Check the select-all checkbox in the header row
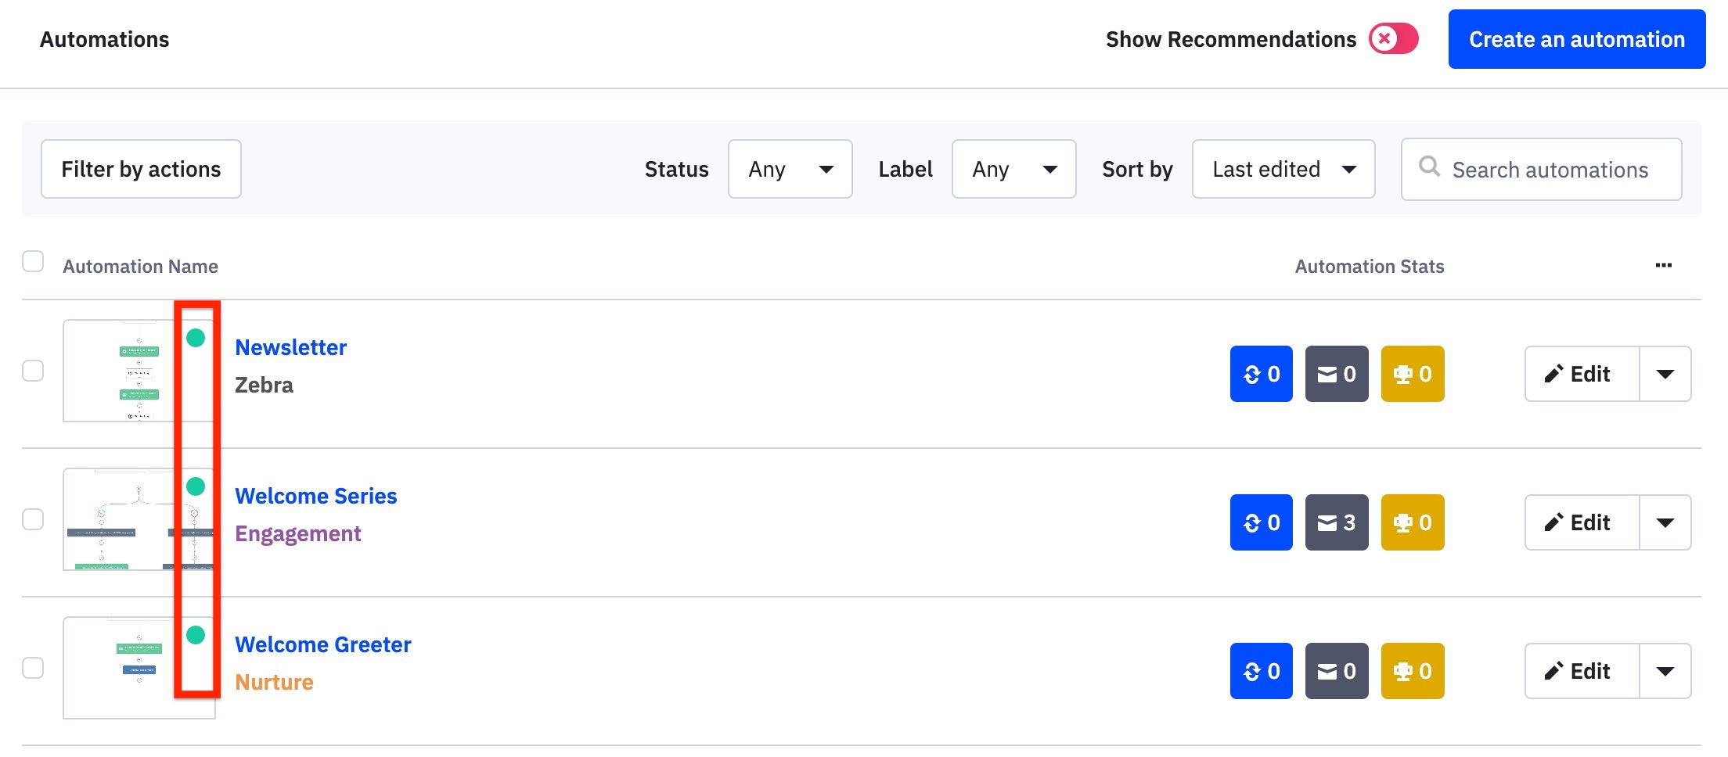This screenshot has height=757, width=1728. click(x=33, y=261)
